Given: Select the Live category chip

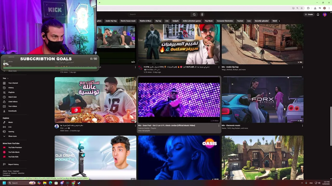Looking at the screenshot, I should 167,21.
